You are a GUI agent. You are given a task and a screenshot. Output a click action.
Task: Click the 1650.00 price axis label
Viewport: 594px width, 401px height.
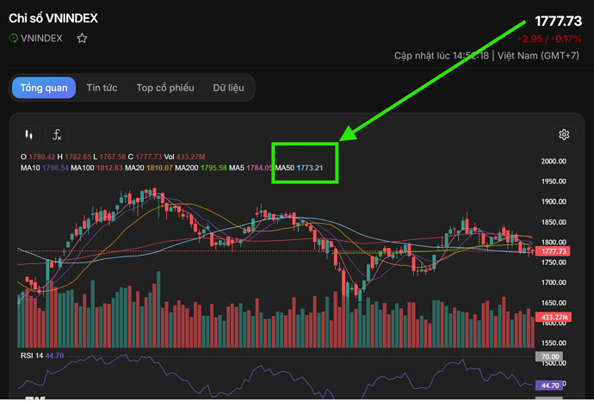[554, 303]
